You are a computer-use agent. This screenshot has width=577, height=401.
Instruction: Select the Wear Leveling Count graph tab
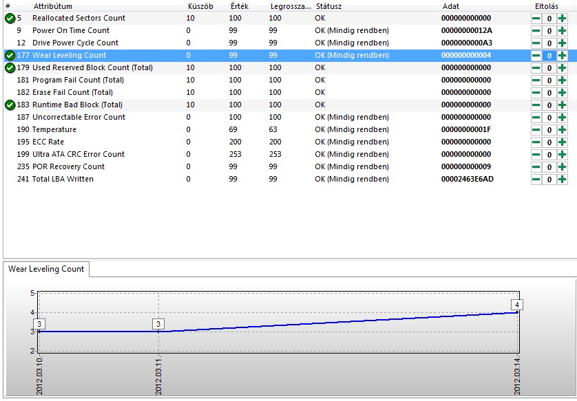46,269
